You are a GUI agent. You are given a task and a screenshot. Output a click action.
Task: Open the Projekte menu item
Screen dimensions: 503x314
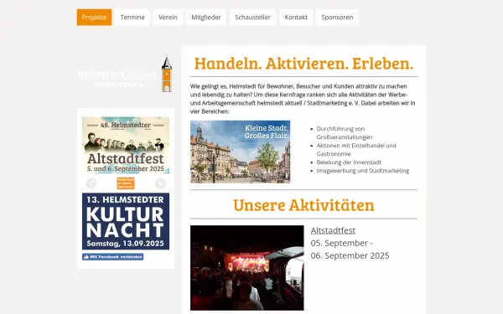pos(94,18)
